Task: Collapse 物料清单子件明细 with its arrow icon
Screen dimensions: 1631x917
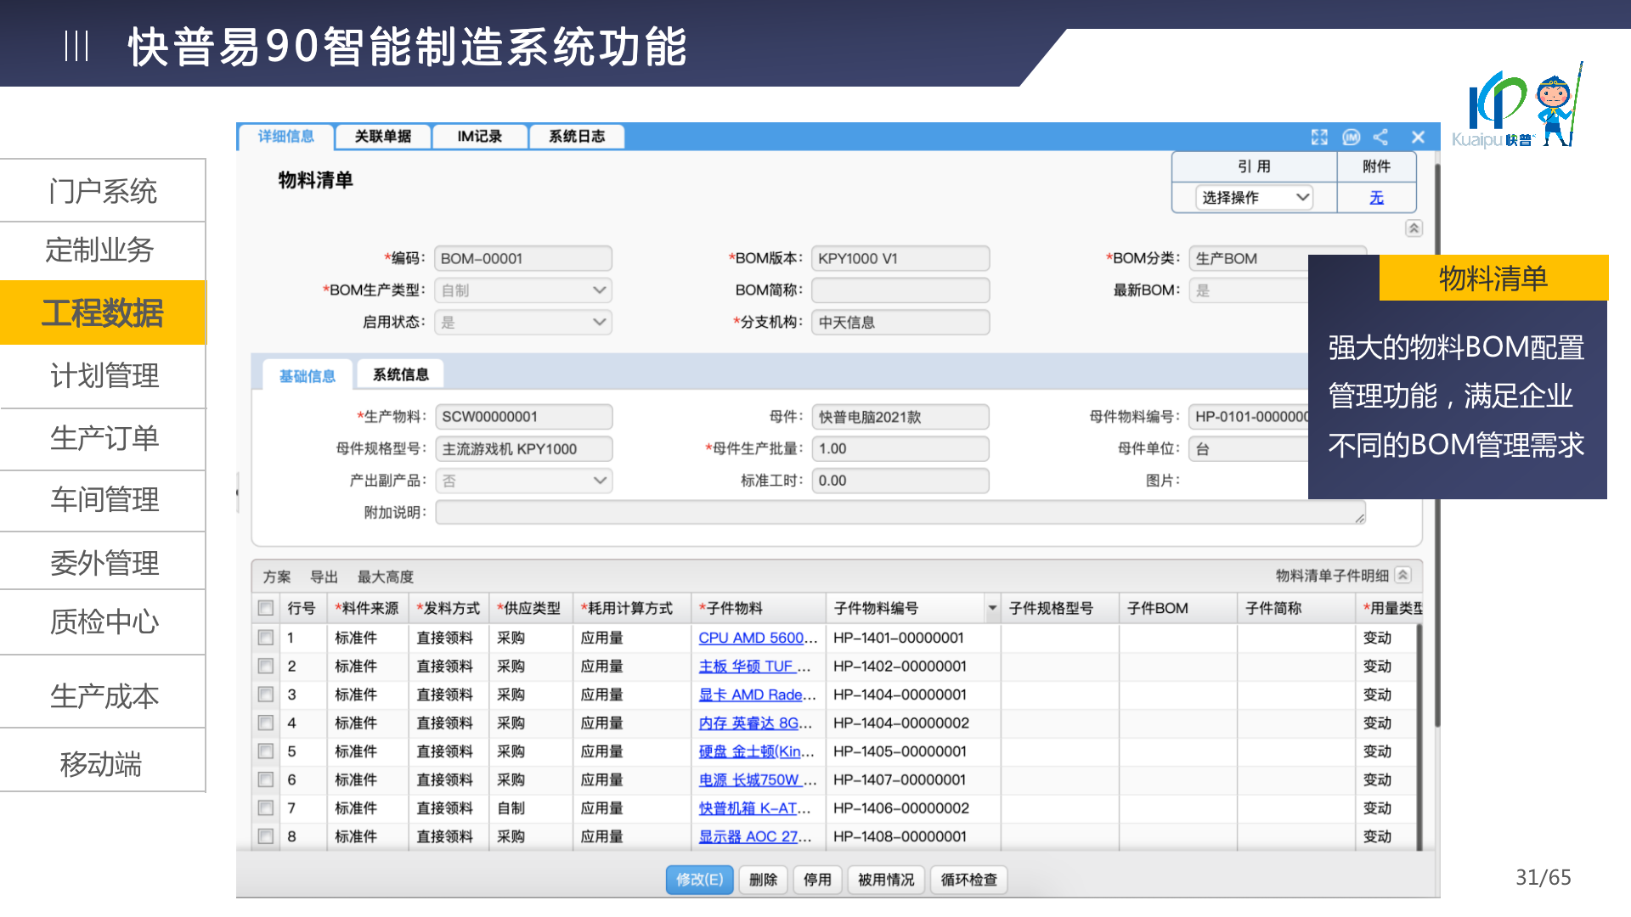Action: point(1403,576)
